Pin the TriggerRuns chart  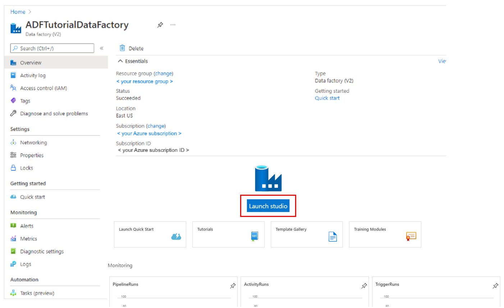(495, 286)
